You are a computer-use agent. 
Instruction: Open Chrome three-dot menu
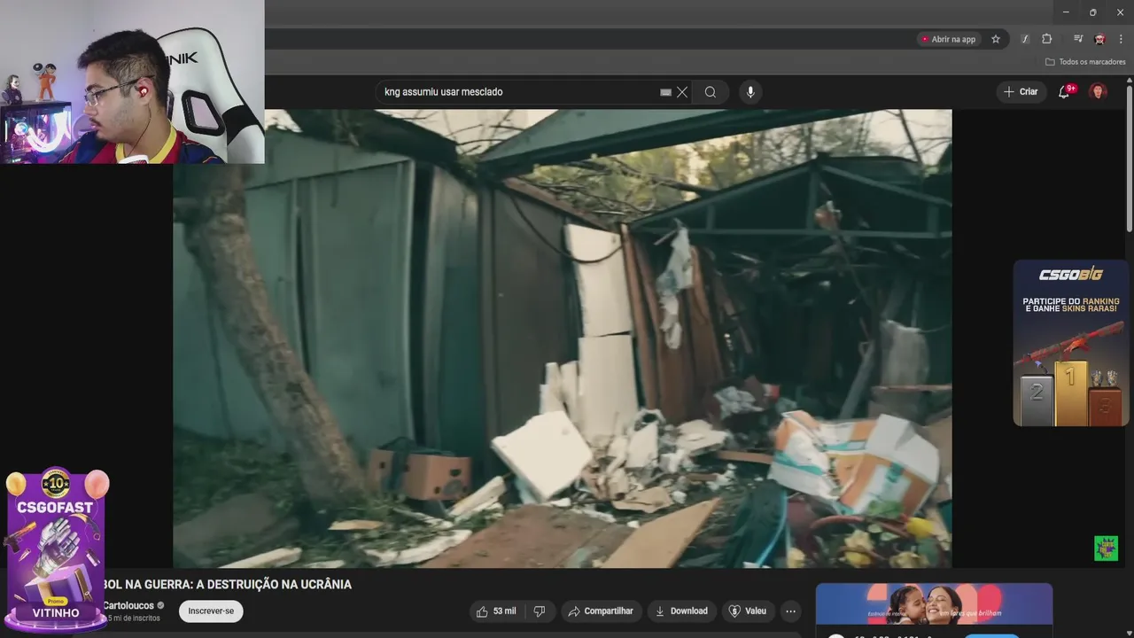coord(1120,39)
